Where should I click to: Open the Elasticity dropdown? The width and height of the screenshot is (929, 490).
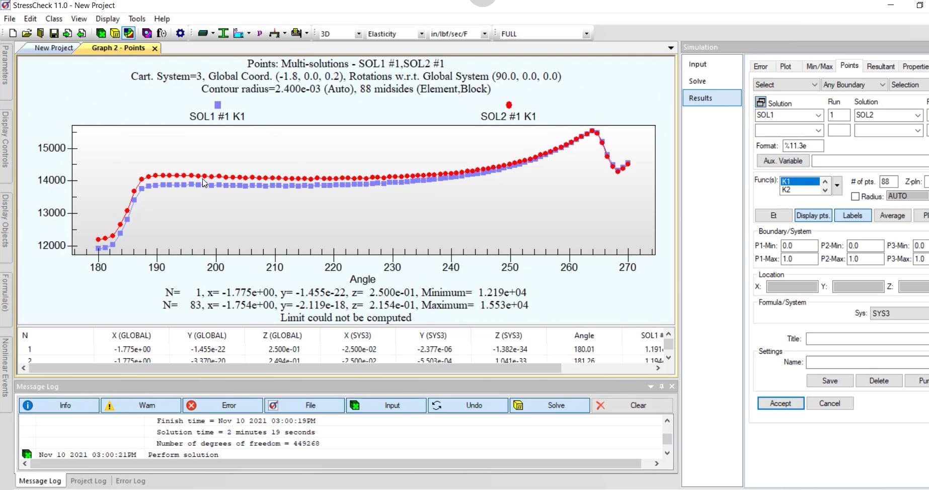point(422,34)
